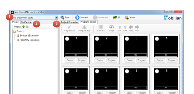Go to Next page arrow
Screen dimensions: 194x94
(137, 27)
